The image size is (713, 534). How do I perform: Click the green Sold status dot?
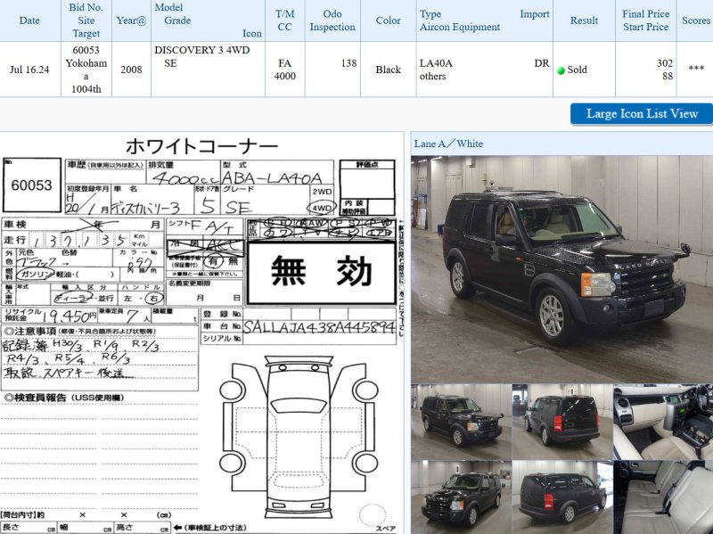tap(561, 70)
